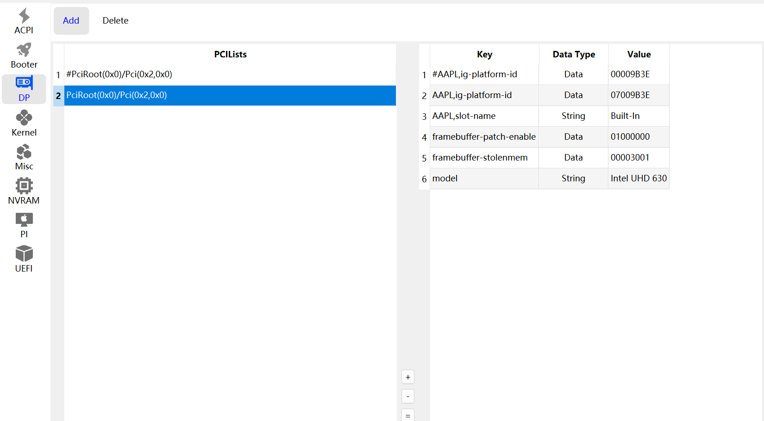Select the DP device properties icon
Image resolution: width=764 pixels, height=421 pixels.
tap(24, 84)
